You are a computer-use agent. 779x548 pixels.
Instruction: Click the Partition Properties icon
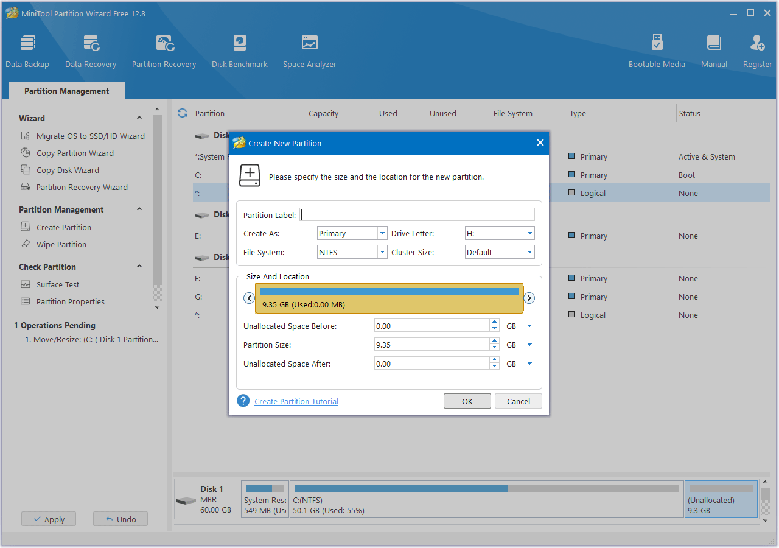tap(26, 301)
